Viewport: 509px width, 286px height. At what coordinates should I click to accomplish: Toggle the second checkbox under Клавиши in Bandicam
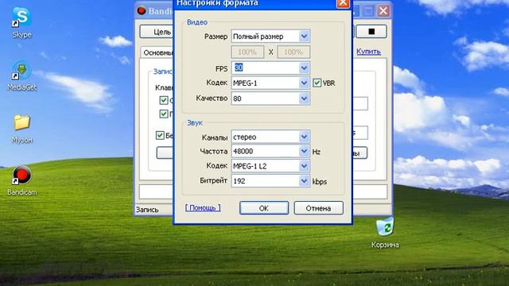pyautogui.click(x=164, y=114)
